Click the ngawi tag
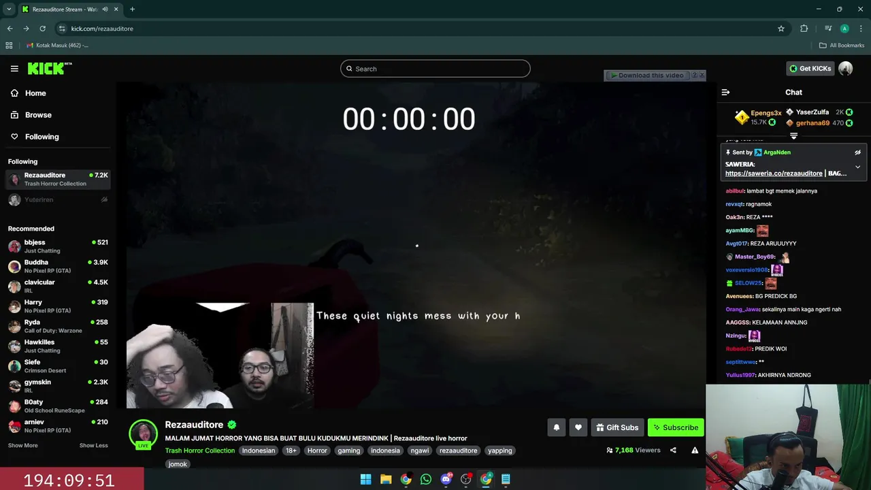This screenshot has width=871, height=490. 420,451
